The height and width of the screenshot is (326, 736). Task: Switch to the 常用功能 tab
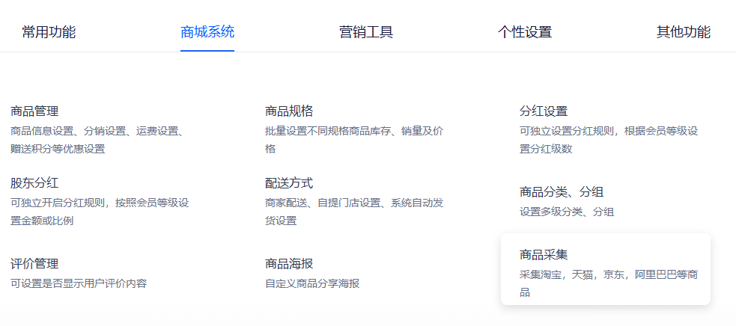pos(49,32)
